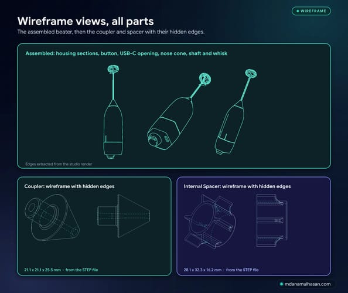Click the green dot in the WIREFRAME badge

tap(298, 11)
